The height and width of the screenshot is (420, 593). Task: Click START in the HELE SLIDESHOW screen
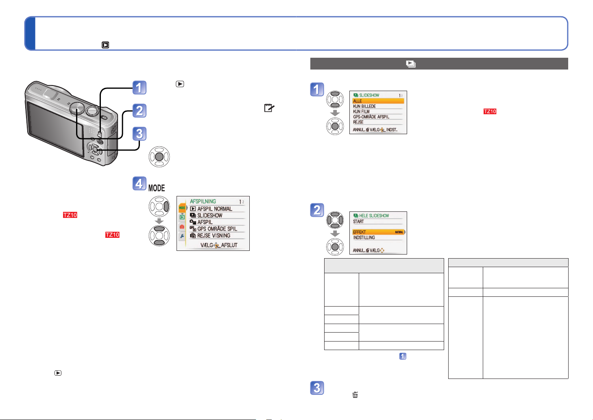pos(359,222)
